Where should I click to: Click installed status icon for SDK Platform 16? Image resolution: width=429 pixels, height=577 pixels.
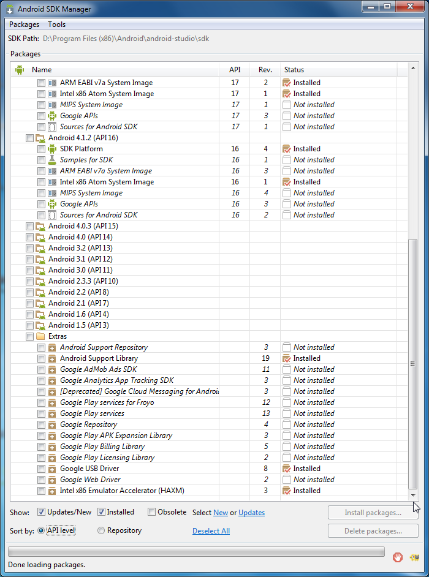point(286,149)
